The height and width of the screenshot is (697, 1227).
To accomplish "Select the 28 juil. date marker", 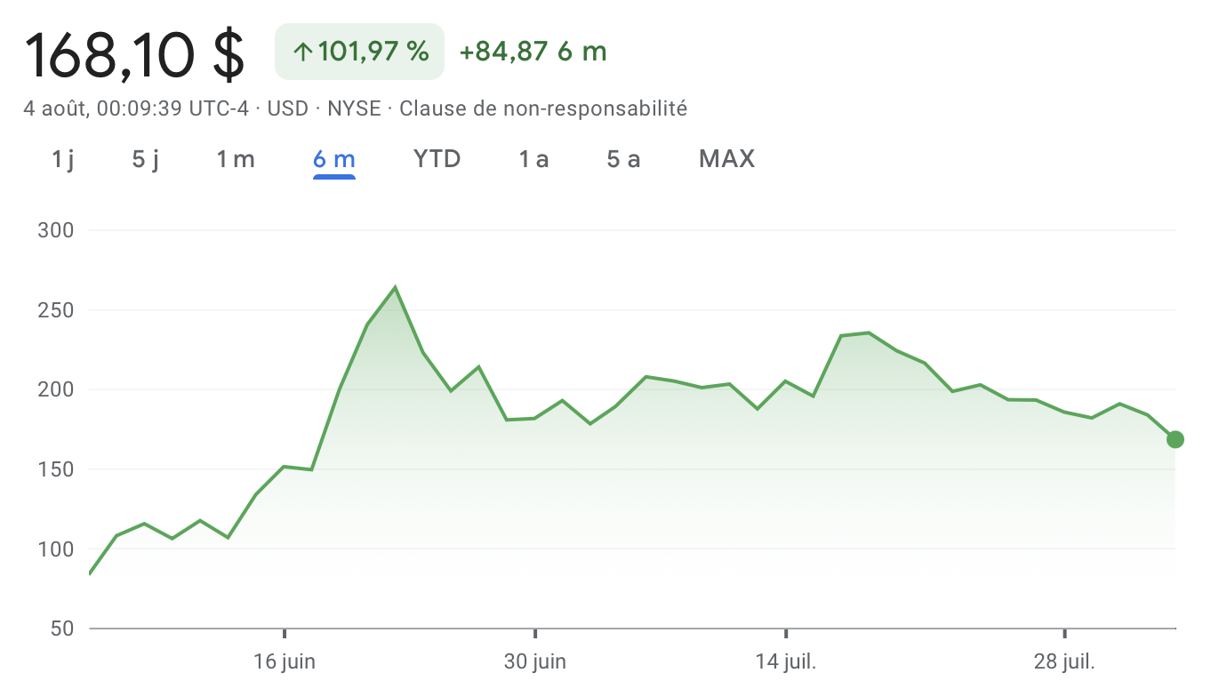I will click(1065, 661).
